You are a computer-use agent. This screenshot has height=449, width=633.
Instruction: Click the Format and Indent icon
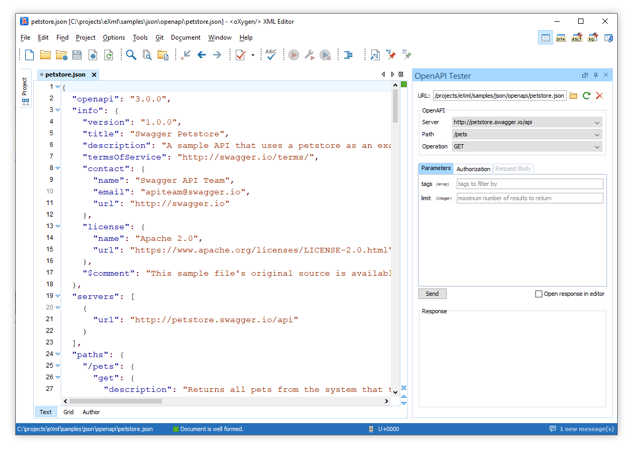[348, 54]
